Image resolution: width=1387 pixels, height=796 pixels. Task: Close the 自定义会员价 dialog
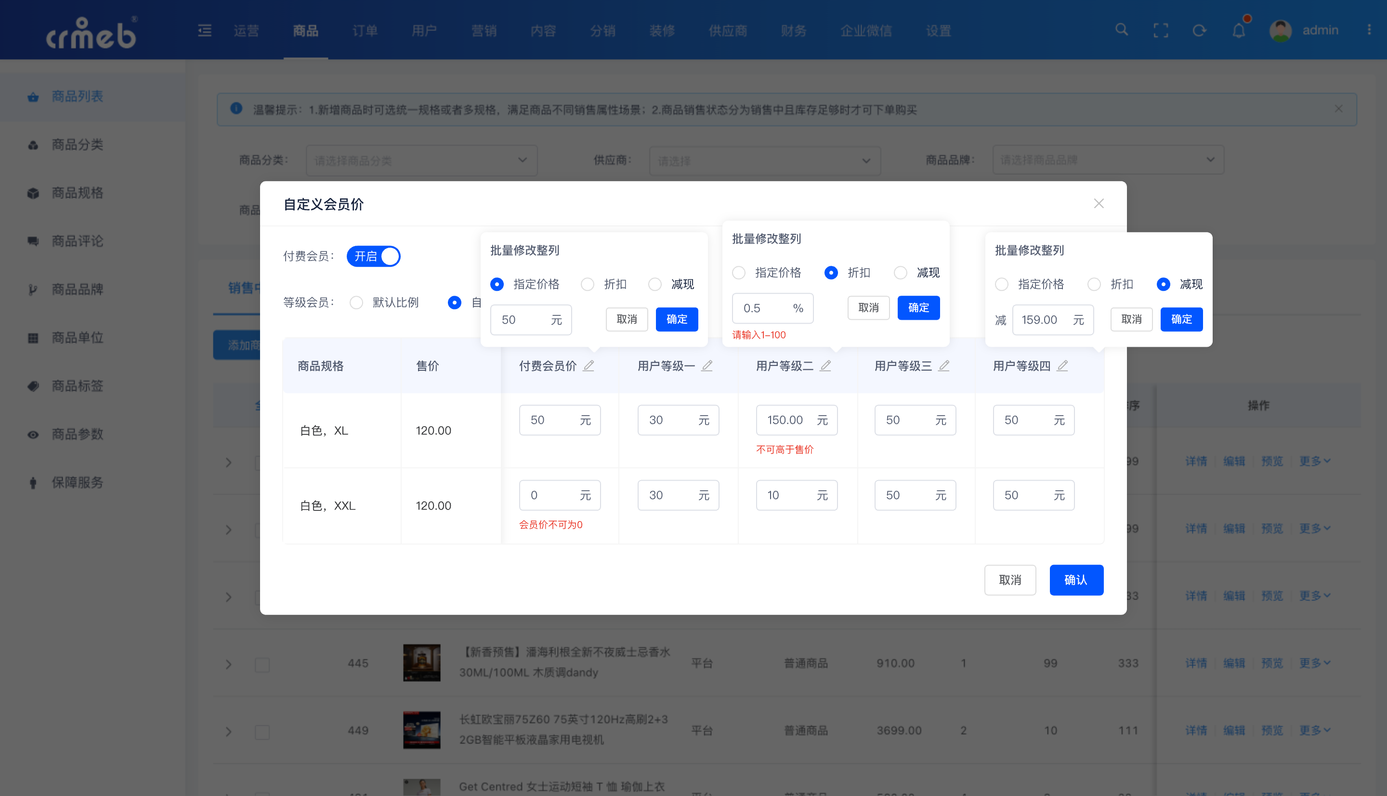tap(1099, 203)
